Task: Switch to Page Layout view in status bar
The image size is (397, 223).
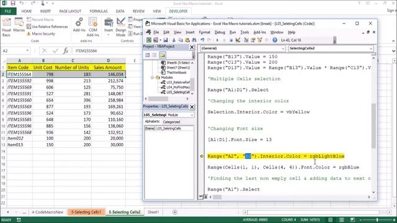Action: (x=342, y=220)
